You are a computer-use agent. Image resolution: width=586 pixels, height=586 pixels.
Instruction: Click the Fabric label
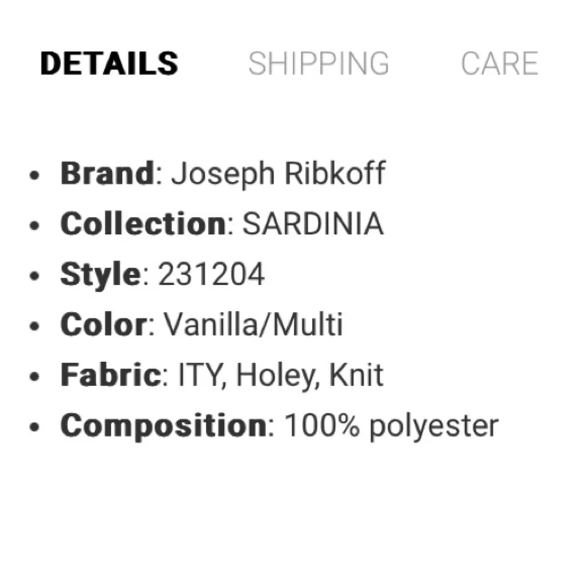[110, 374]
